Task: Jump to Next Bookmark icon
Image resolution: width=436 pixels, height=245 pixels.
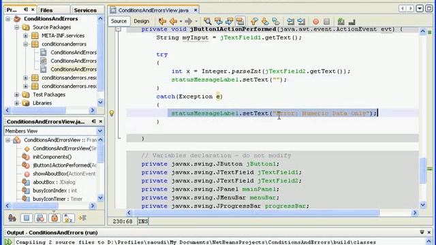Action: coord(265,21)
